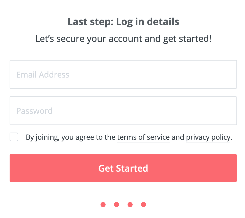Click Get Started to finish signup
The height and width of the screenshot is (218, 245).
(x=123, y=168)
